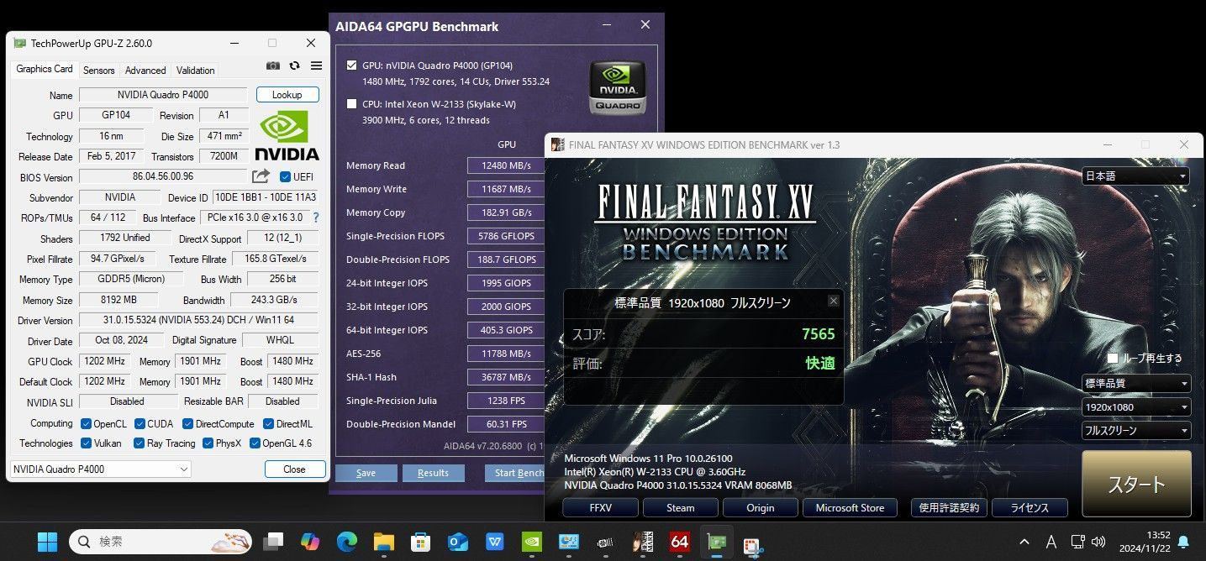Click the GPU-Z Close button
The height and width of the screenshot is (561, 1206).
[295, 469]
